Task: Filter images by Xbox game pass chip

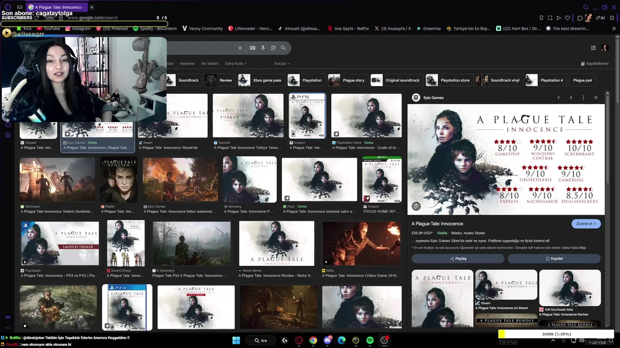Action: pos(261,80)
